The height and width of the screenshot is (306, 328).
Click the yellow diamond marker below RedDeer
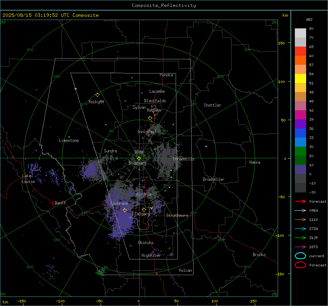[x=150, y=118]
